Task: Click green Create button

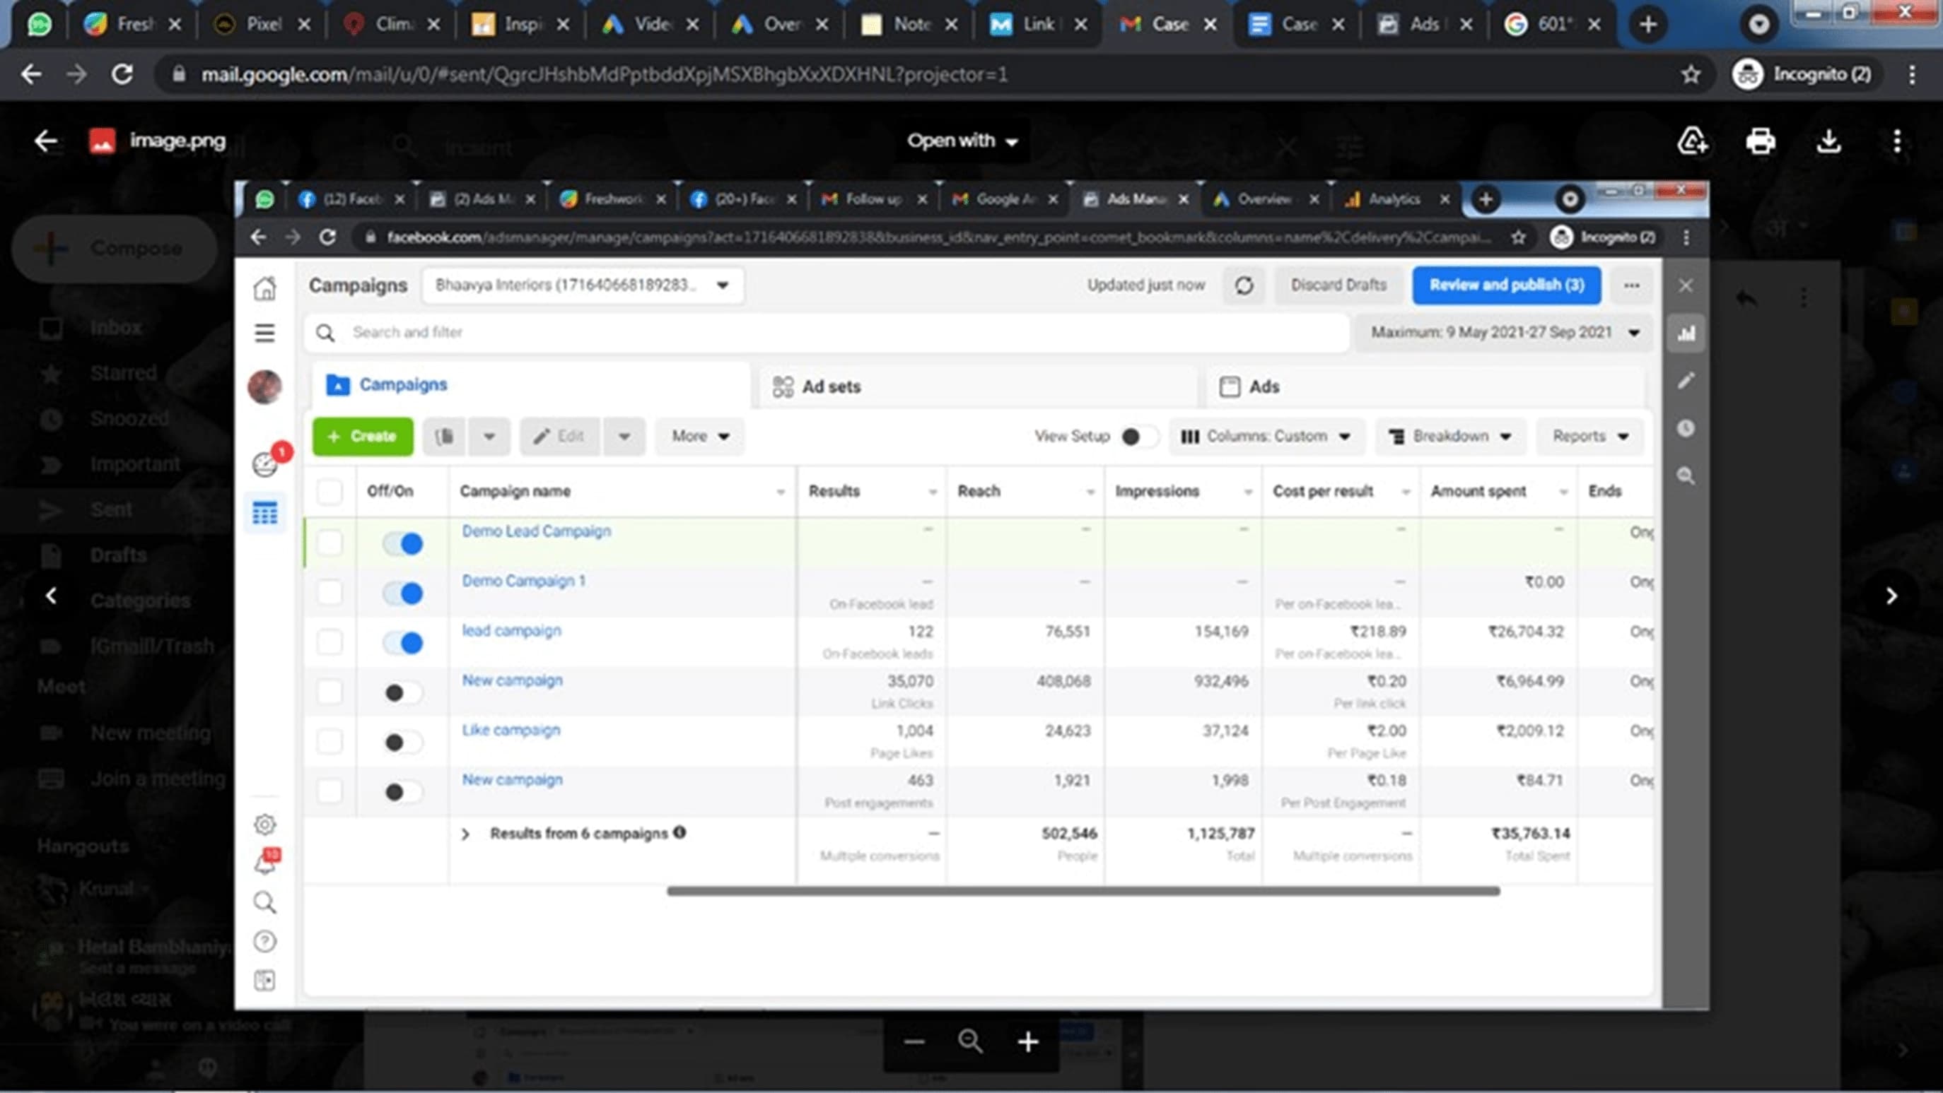Action: (363, 437)
